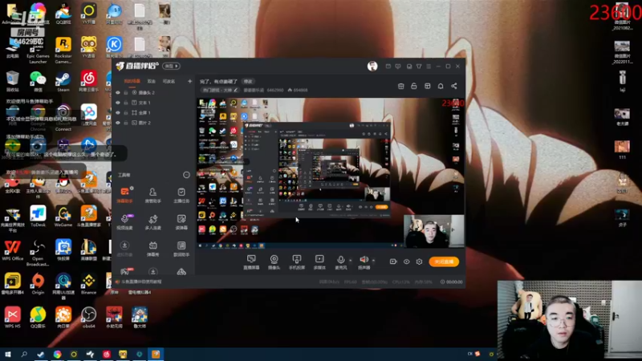Start 视频连麦 from the toolbox
The image size is (642, 361).
[124, 221]
